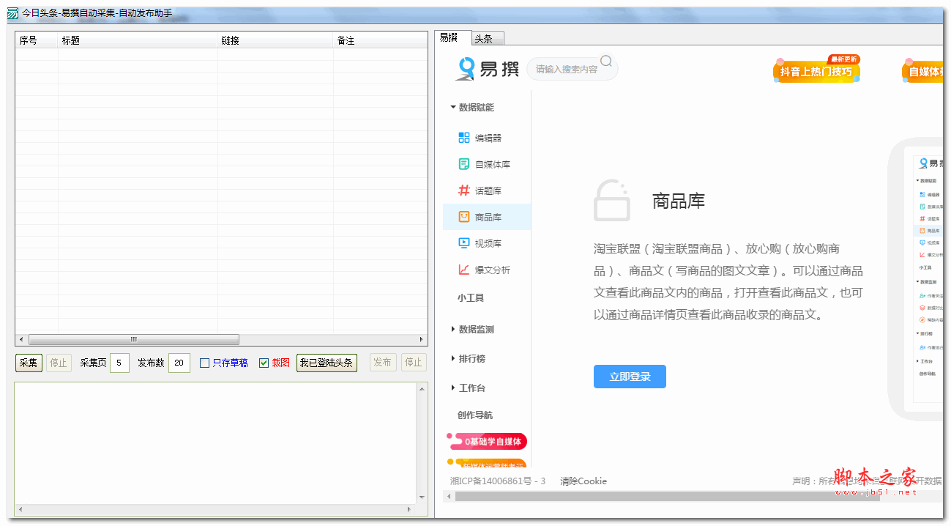Click the 发布数 number field

(179, 363)
